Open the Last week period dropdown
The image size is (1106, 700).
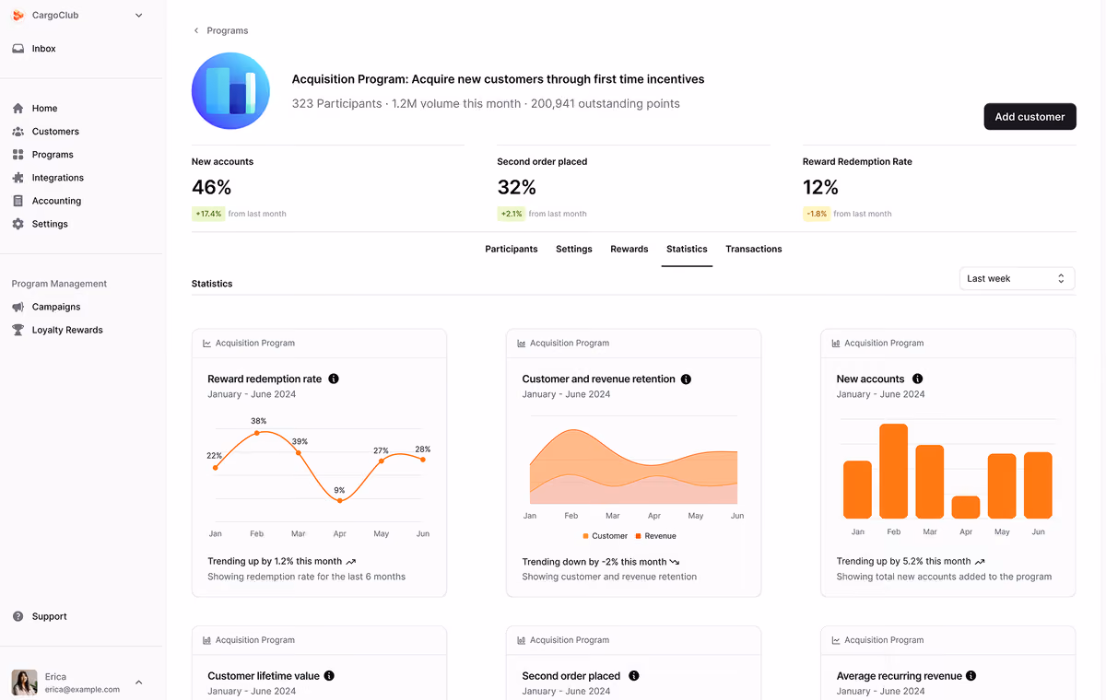pyautogui.click(x=1018, y=278)
